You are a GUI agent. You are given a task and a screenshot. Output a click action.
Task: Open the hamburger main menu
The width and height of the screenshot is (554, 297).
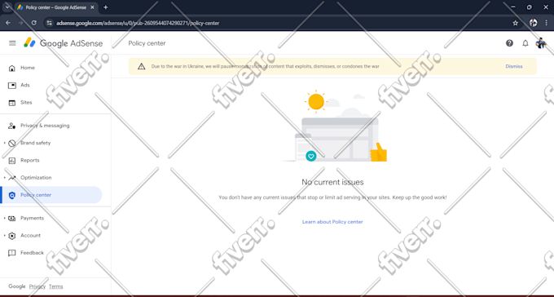coord(12,43)
